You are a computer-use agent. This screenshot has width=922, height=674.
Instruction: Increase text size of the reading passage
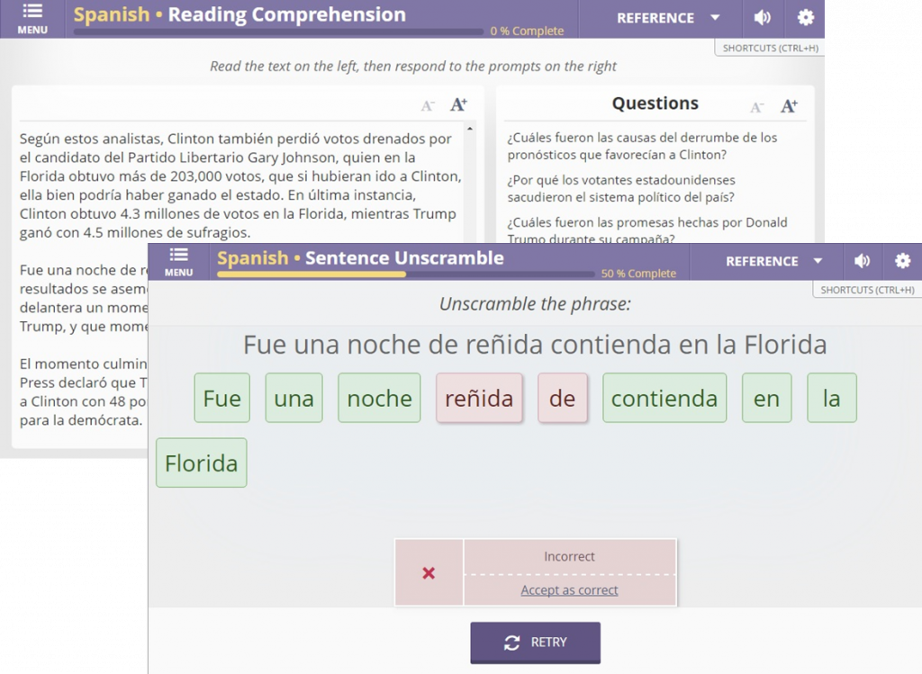458,105
